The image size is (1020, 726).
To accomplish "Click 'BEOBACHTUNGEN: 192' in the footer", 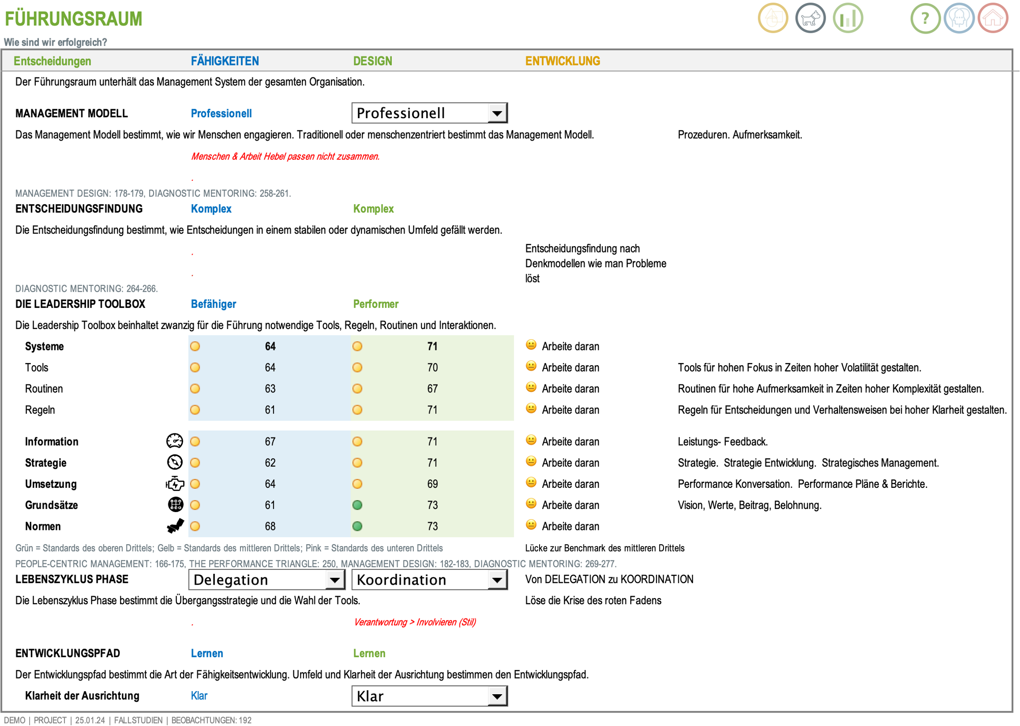I will pos(211,720).
